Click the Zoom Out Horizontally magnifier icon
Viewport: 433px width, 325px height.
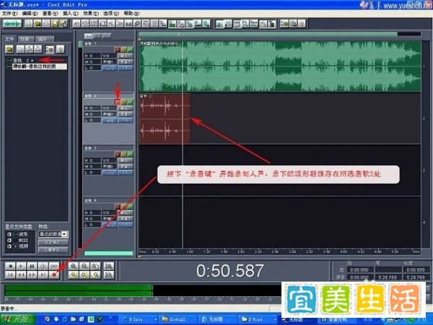tap(84, 267)
